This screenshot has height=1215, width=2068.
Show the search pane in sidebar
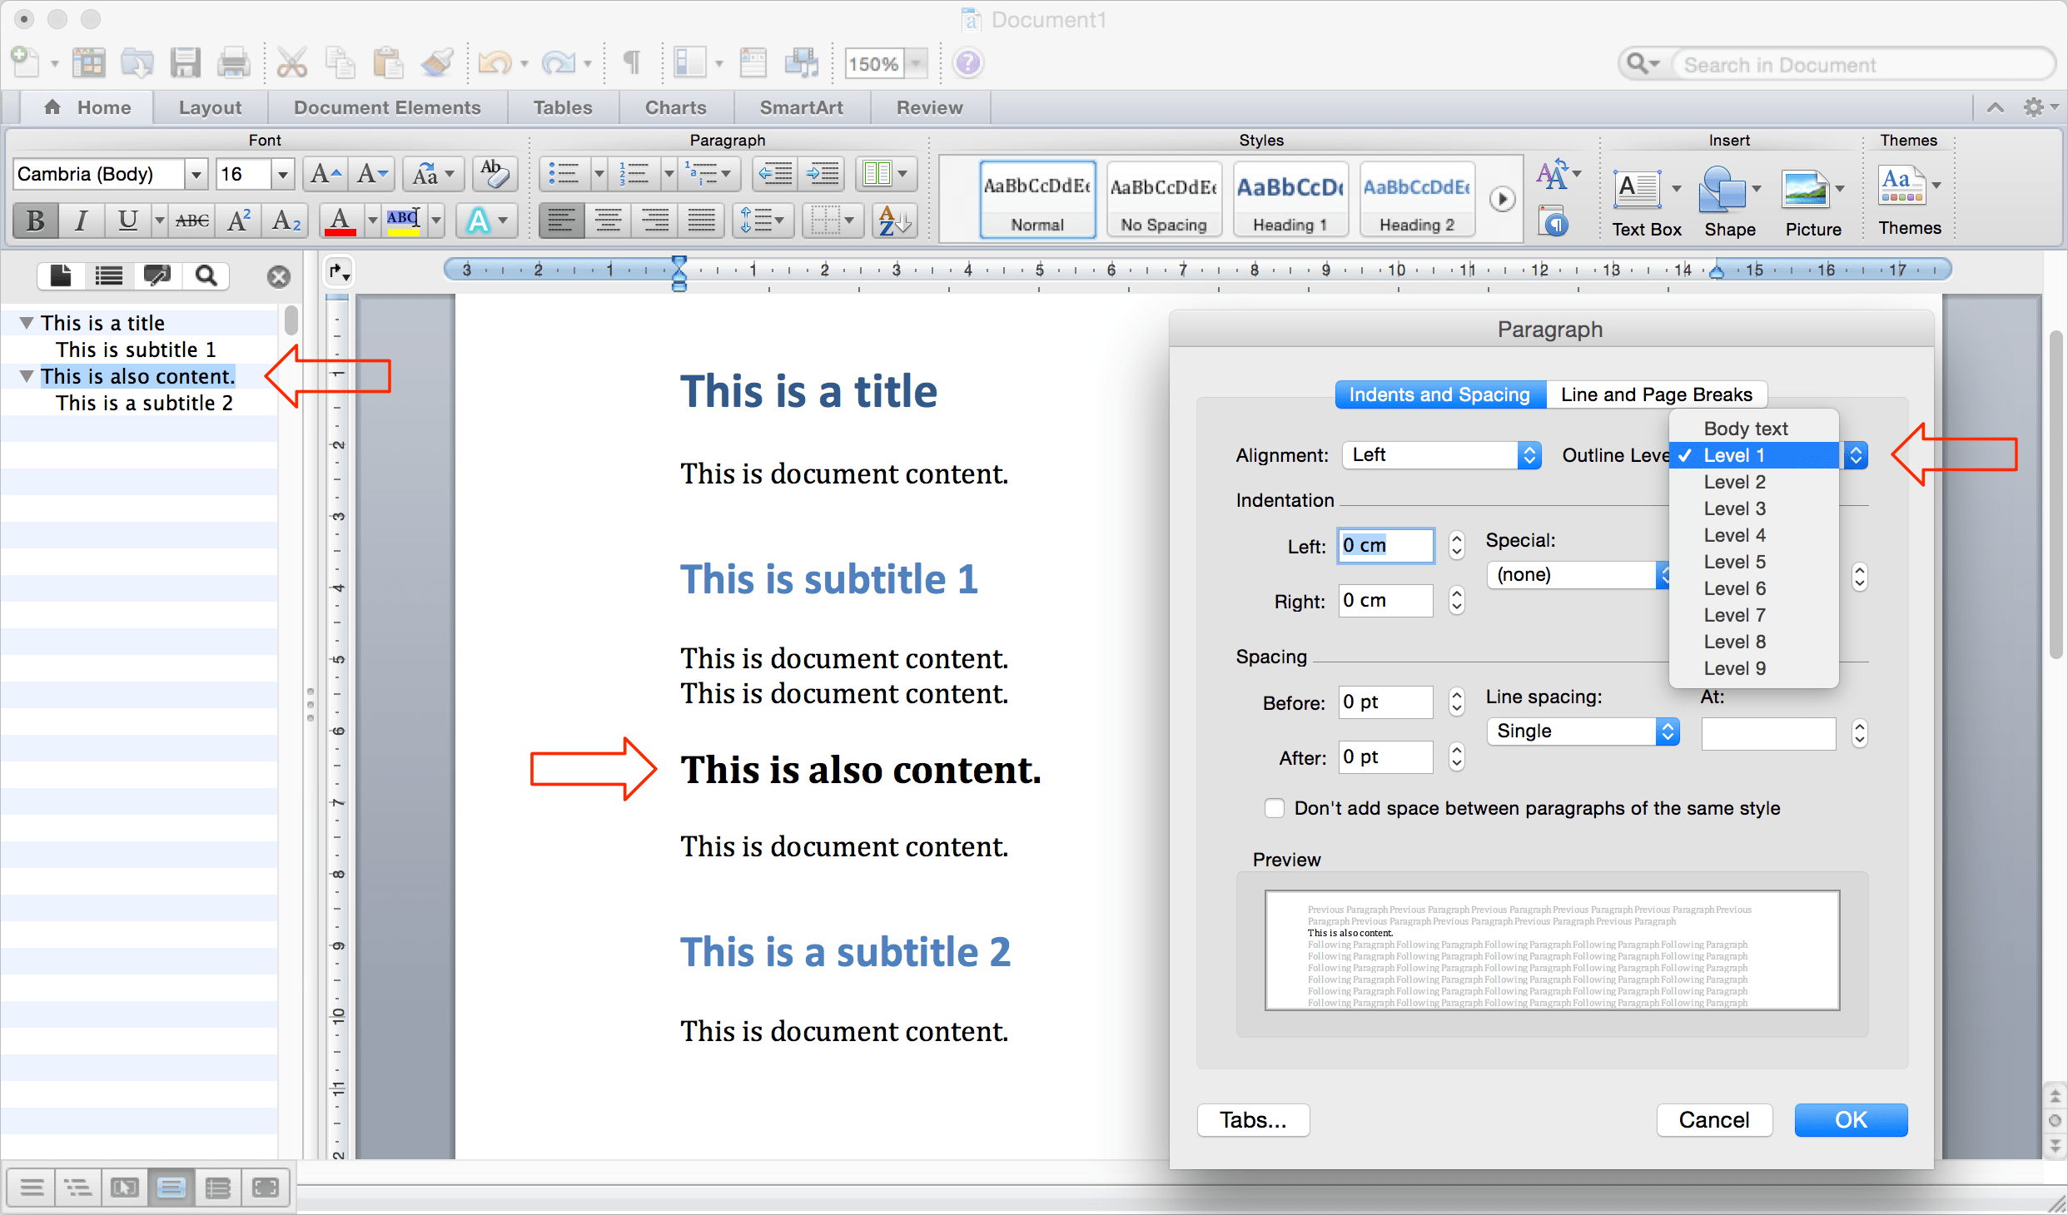(206, 275)
